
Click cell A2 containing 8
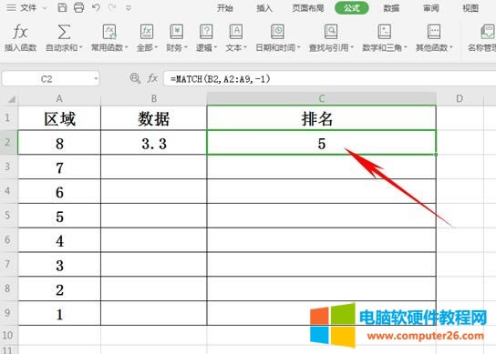pos(59,143)
